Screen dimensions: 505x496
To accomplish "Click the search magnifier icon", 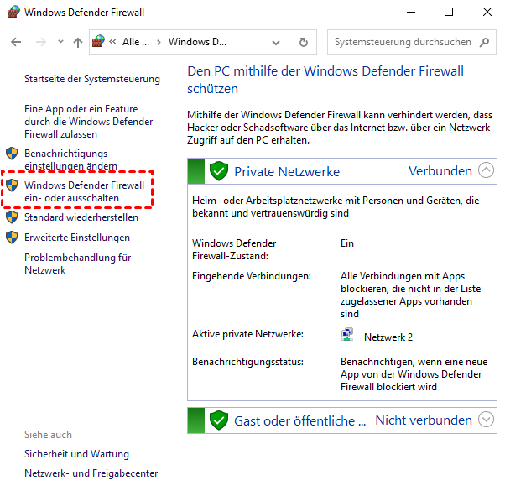I will 484,42.
